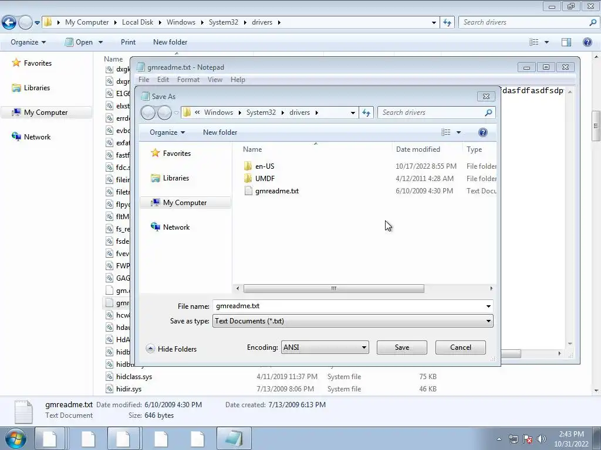
Task: Open Notepad View menu
Action: 215,80
